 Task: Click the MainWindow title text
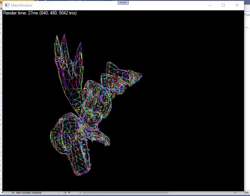point(22,5)
